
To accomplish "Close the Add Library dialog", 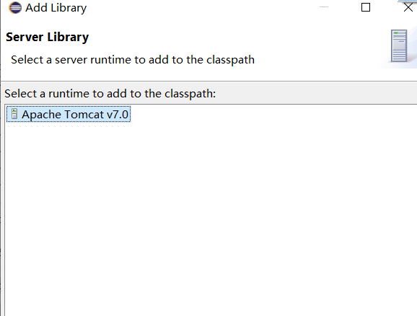I will (x=408, y=7).
